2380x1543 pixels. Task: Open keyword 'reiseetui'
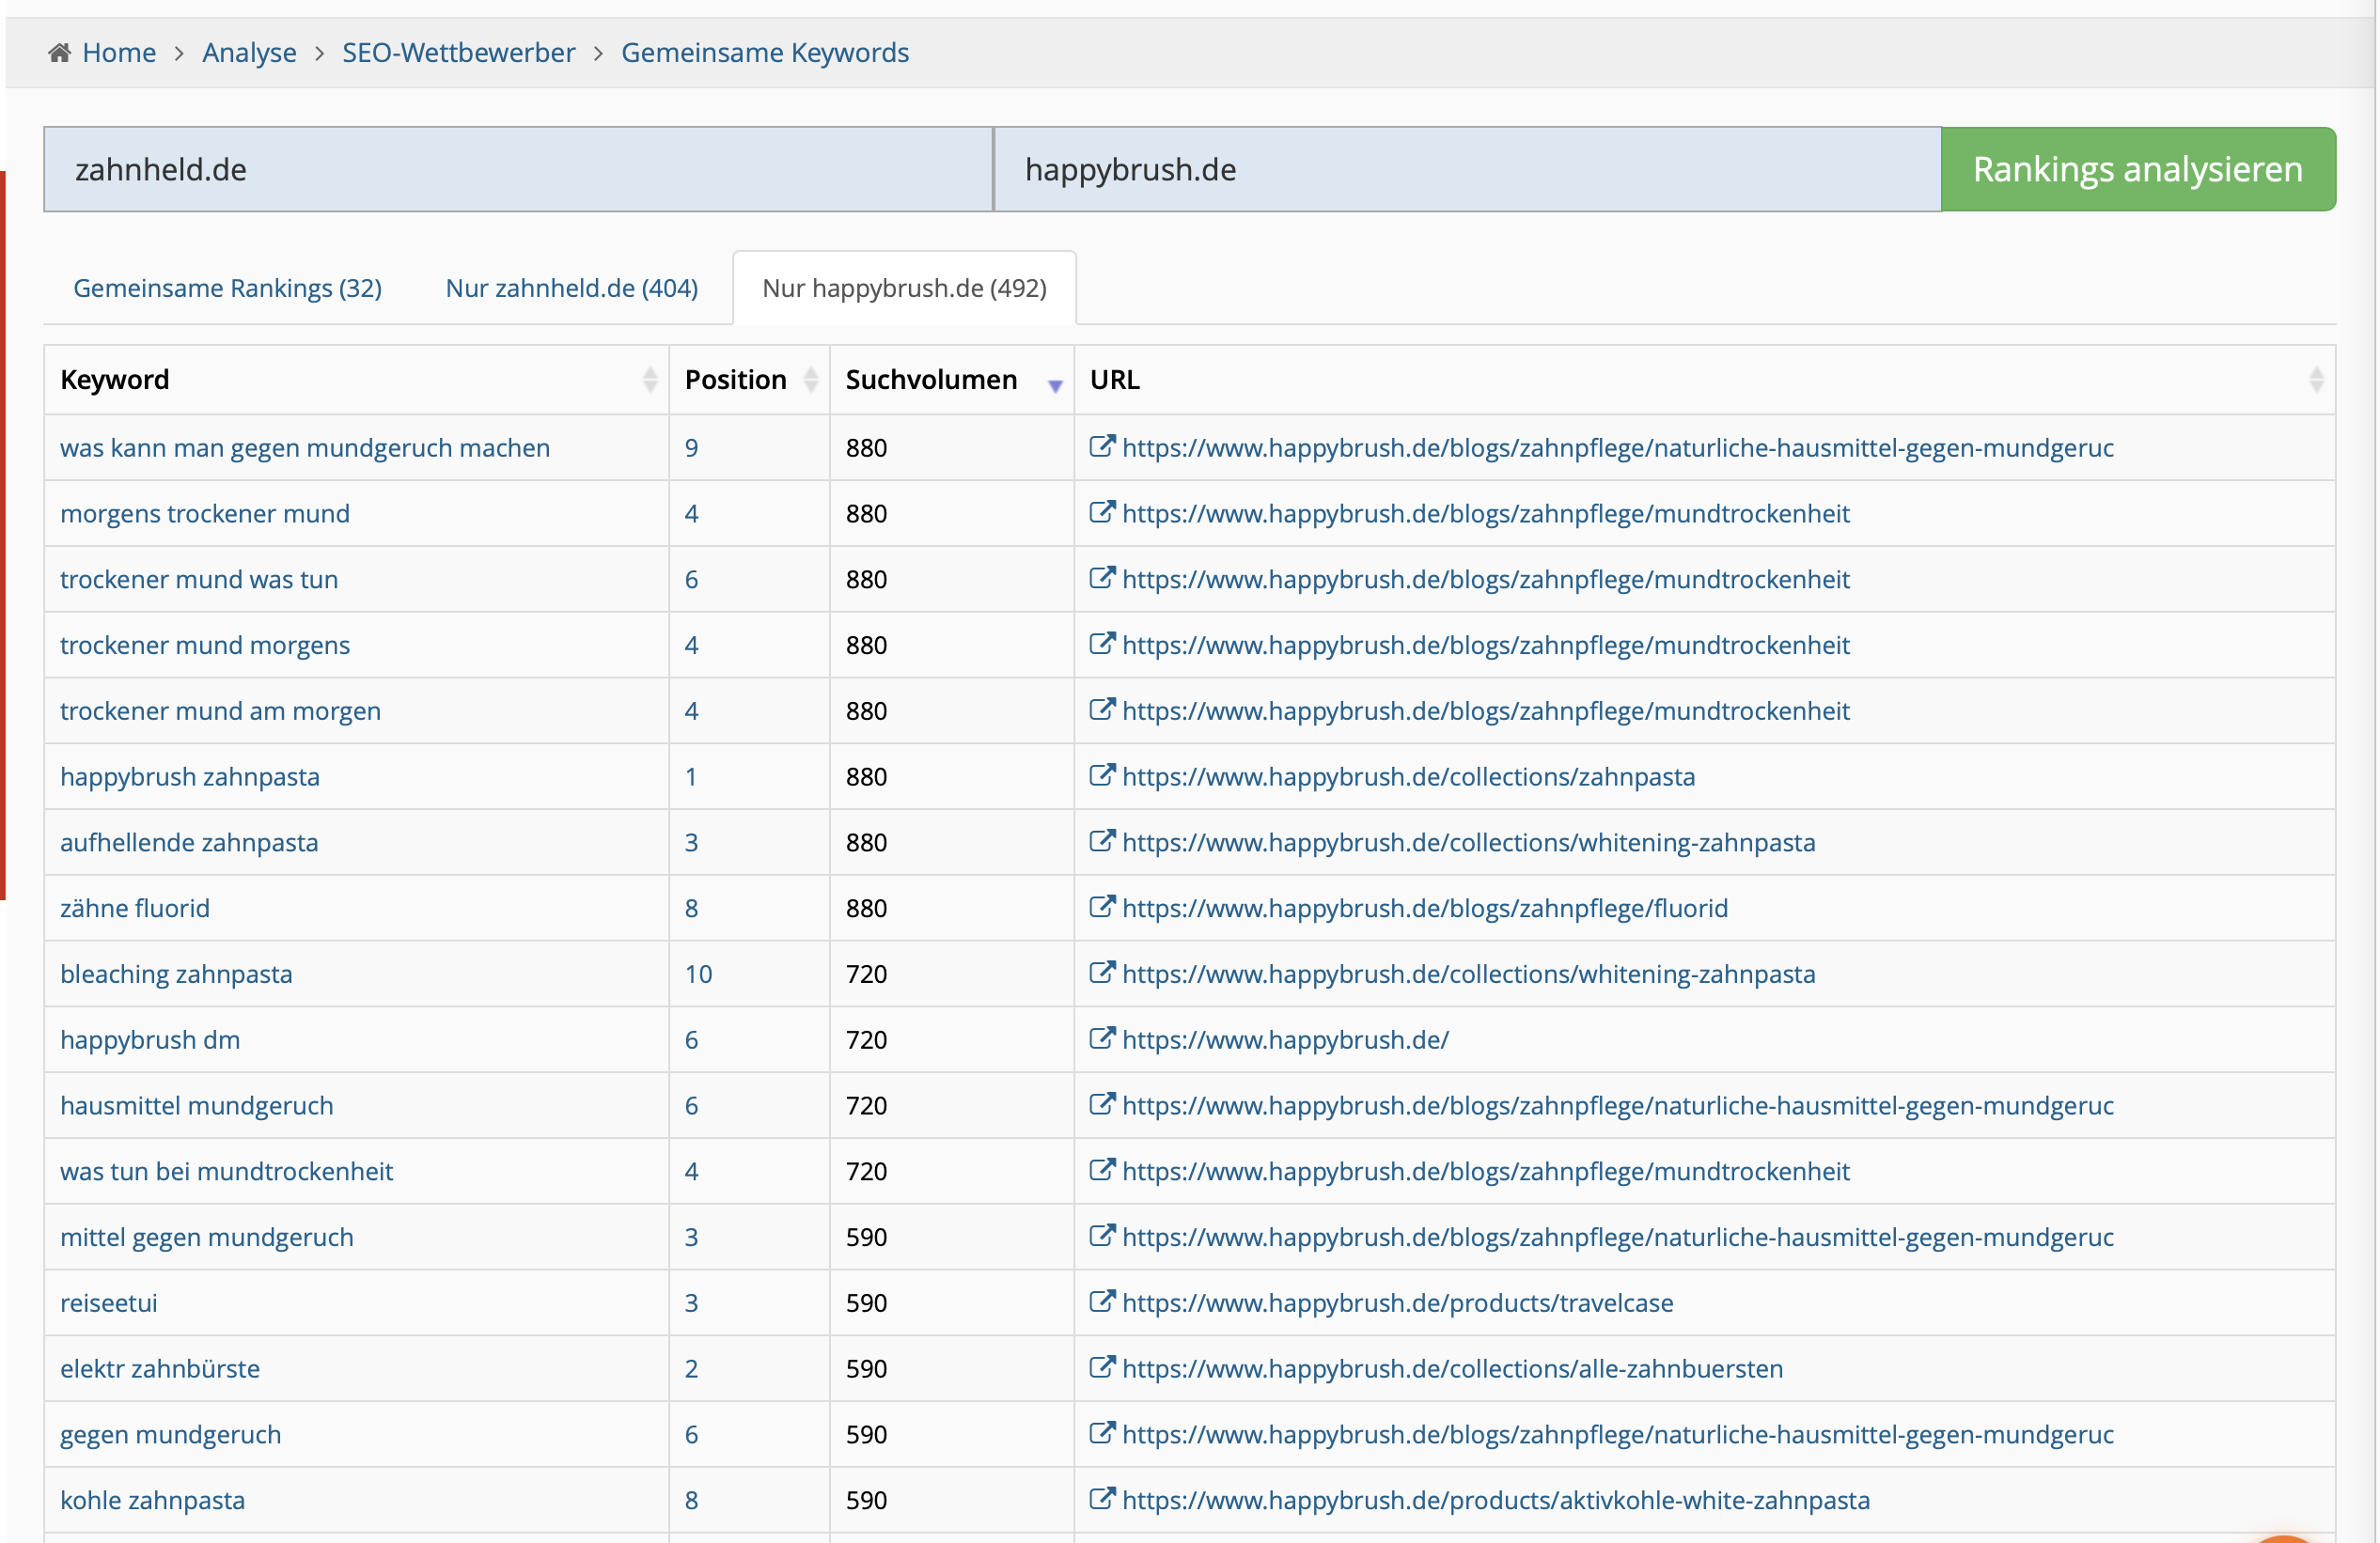(109, 1304)
